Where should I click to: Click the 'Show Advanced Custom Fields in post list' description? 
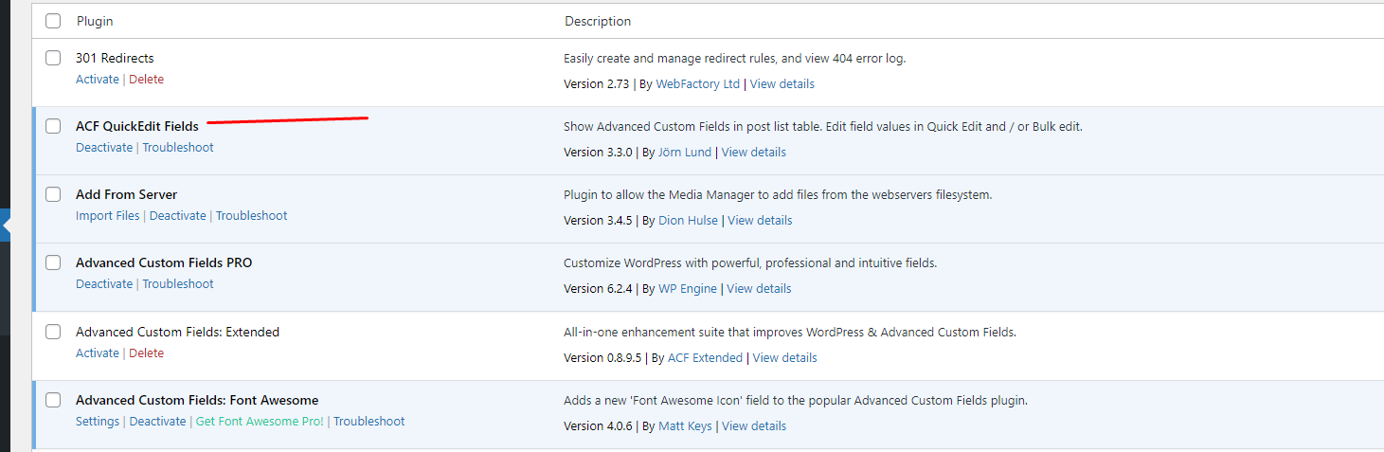point(823,126)
